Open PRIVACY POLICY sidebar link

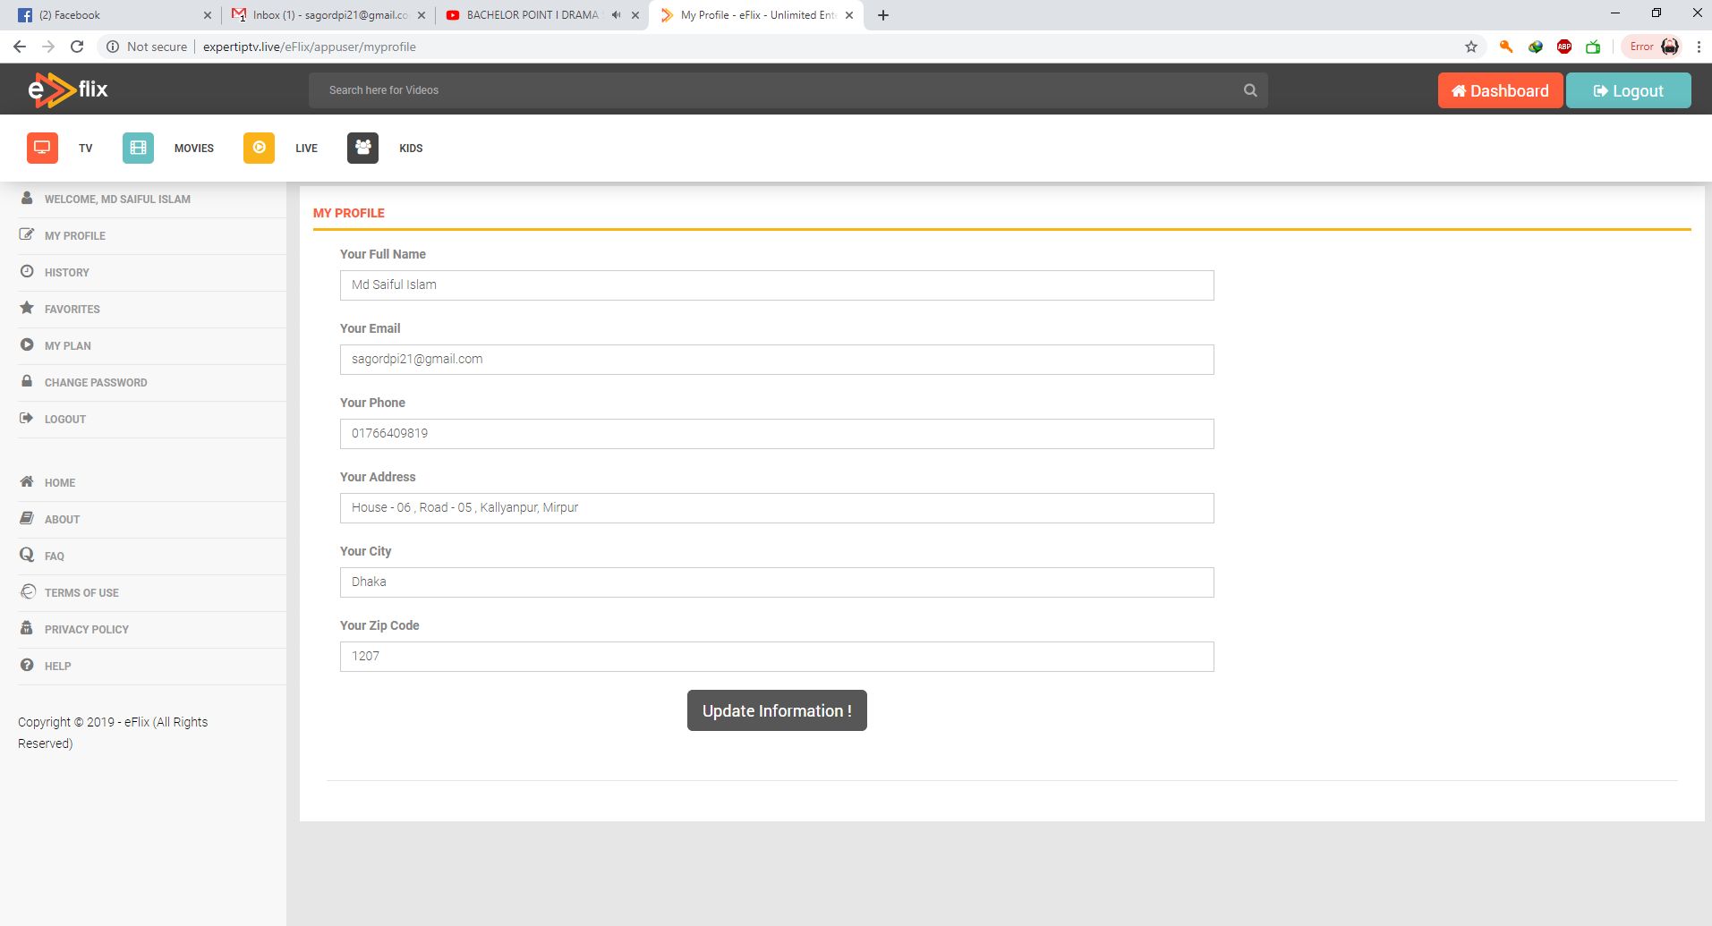coord(87,630)
